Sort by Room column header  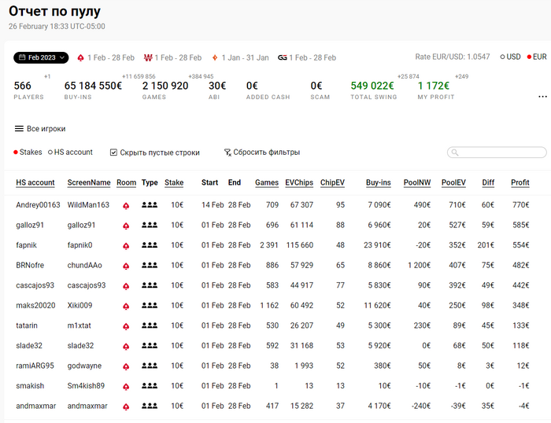click(127, 182)
